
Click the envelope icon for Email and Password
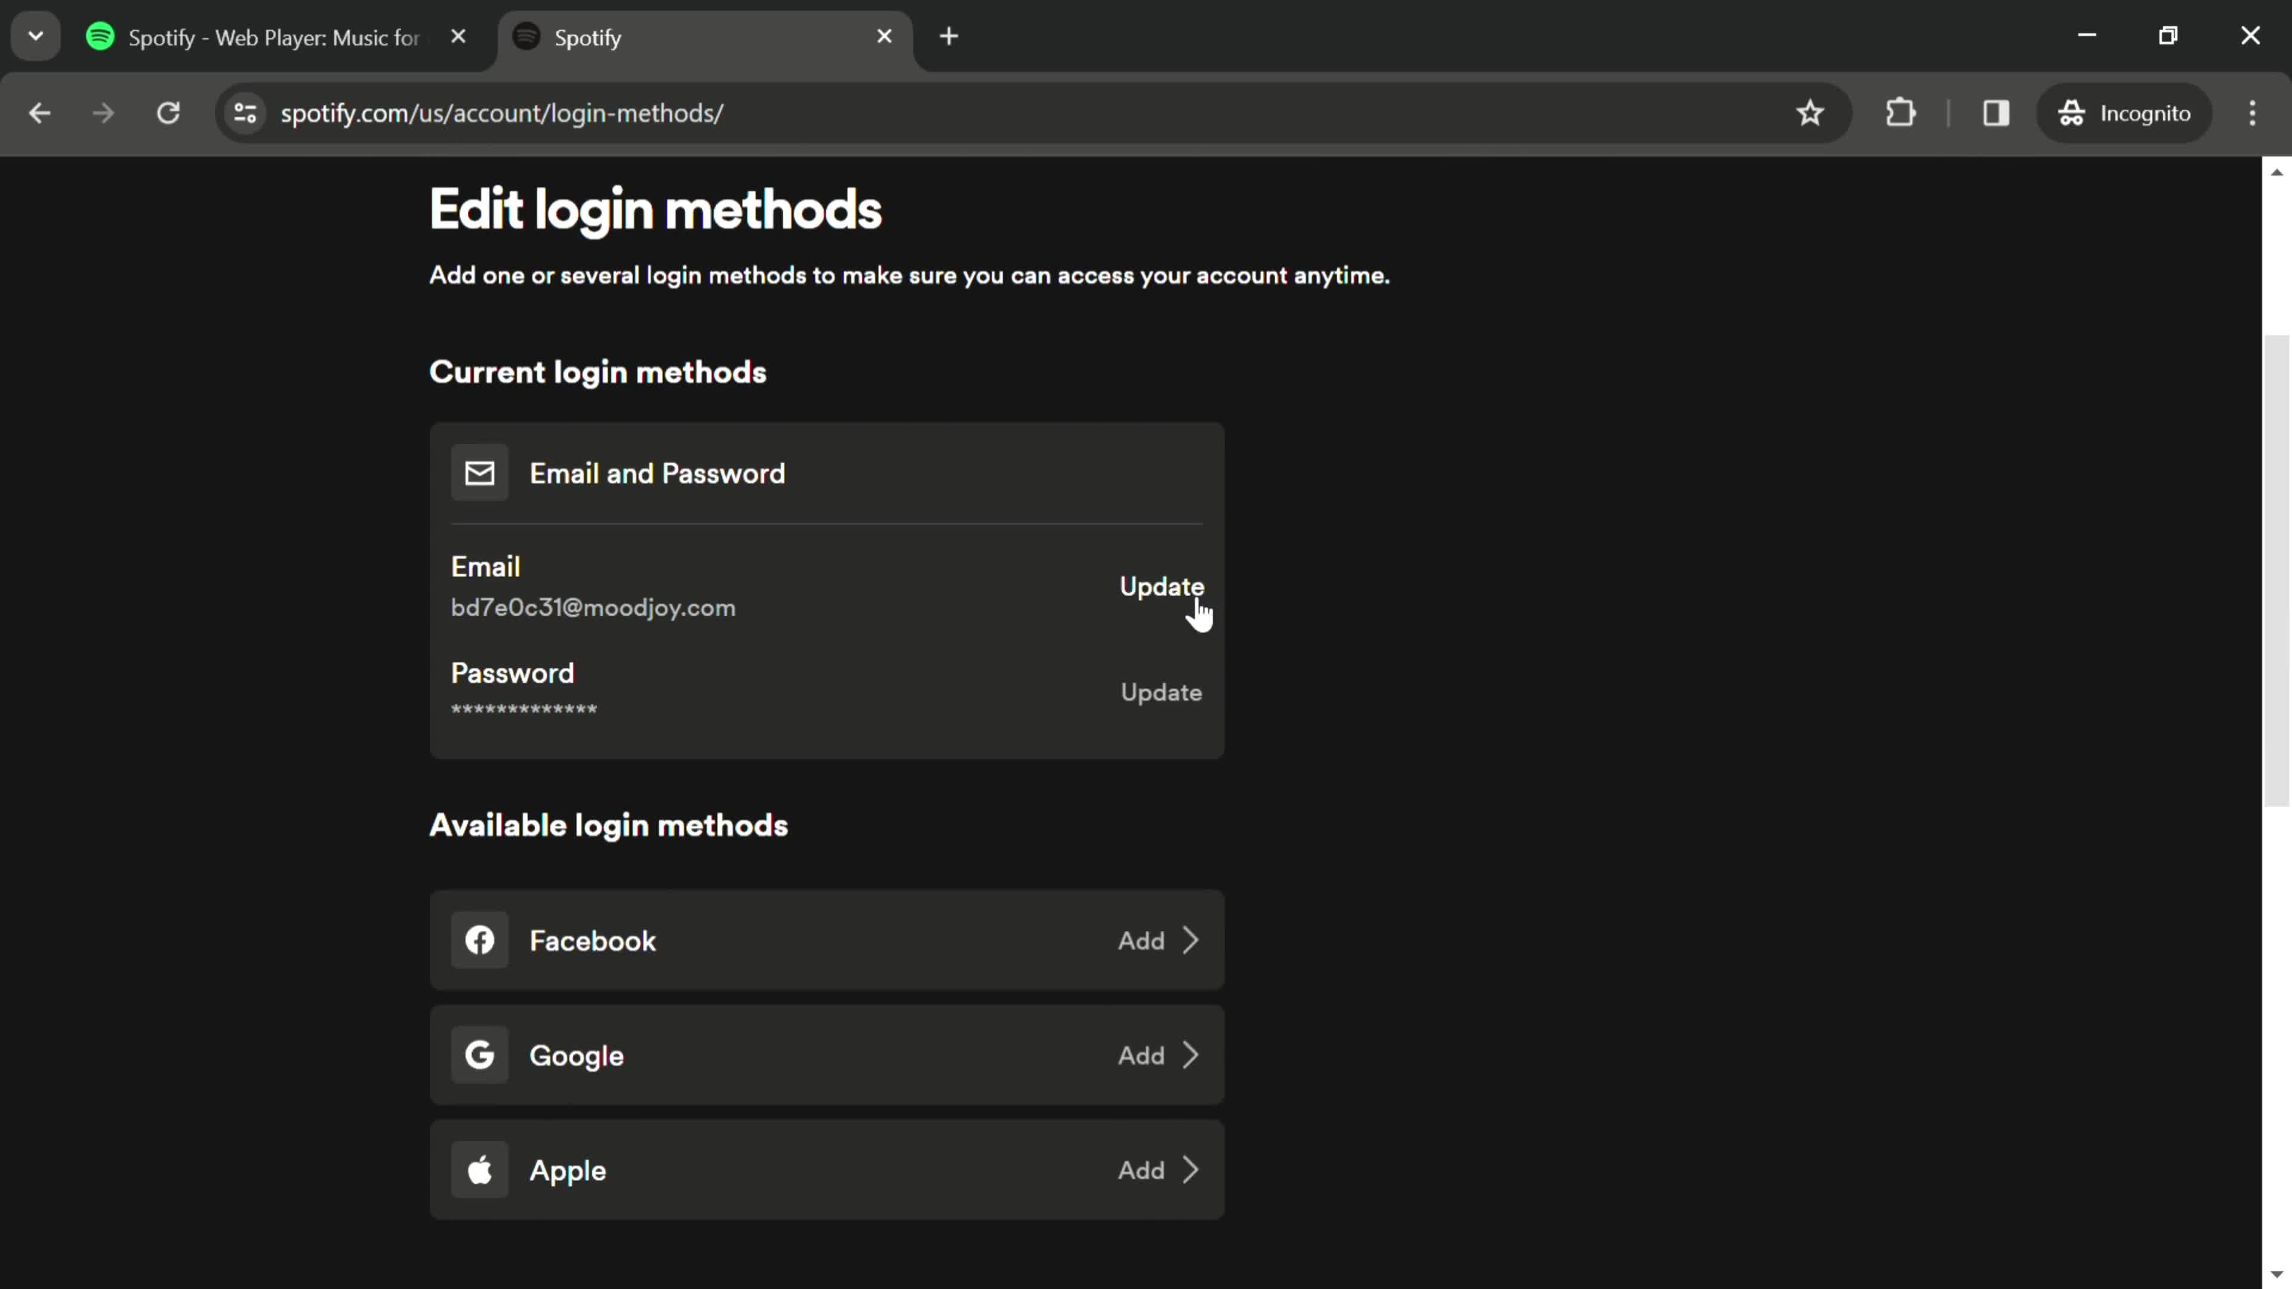coord(479,473)
